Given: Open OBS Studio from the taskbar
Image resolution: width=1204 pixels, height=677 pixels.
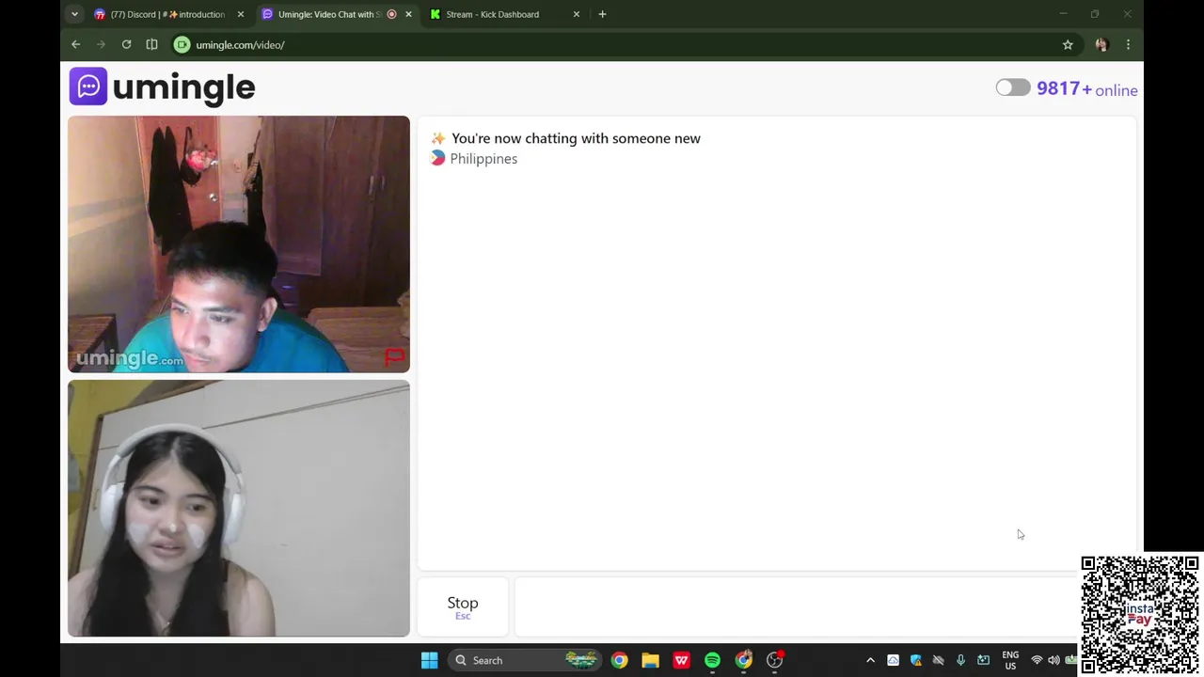Looking at the screenshot, I should coord(775,660).
